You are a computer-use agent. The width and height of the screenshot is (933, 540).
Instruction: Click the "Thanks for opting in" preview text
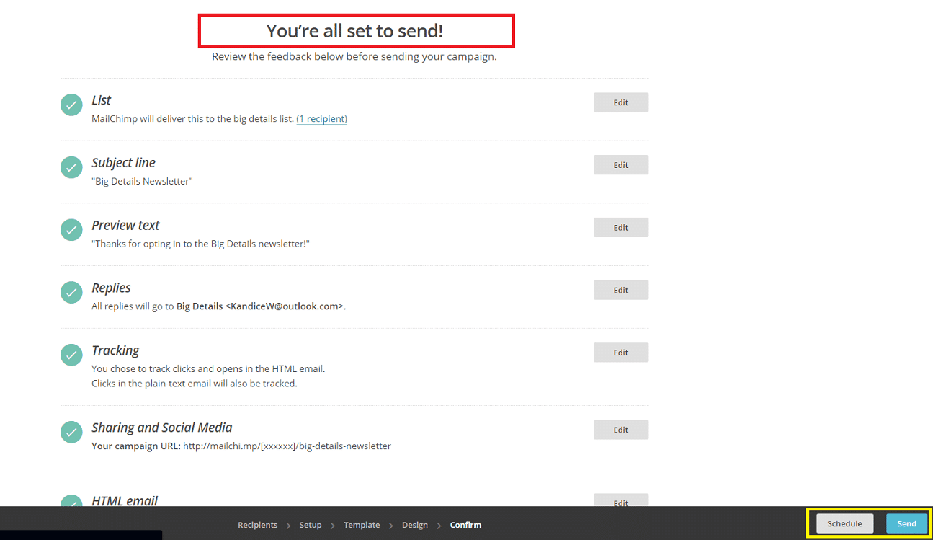click(x=200, y=244)
